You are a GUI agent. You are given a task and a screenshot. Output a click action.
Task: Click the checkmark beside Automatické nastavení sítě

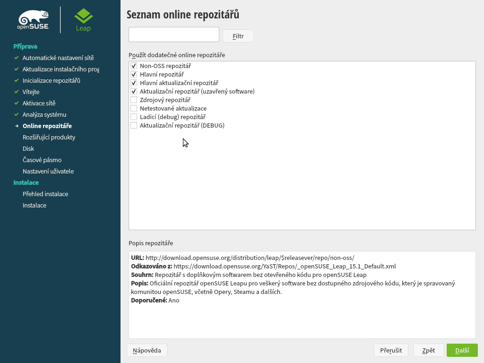tap(17, 58)
